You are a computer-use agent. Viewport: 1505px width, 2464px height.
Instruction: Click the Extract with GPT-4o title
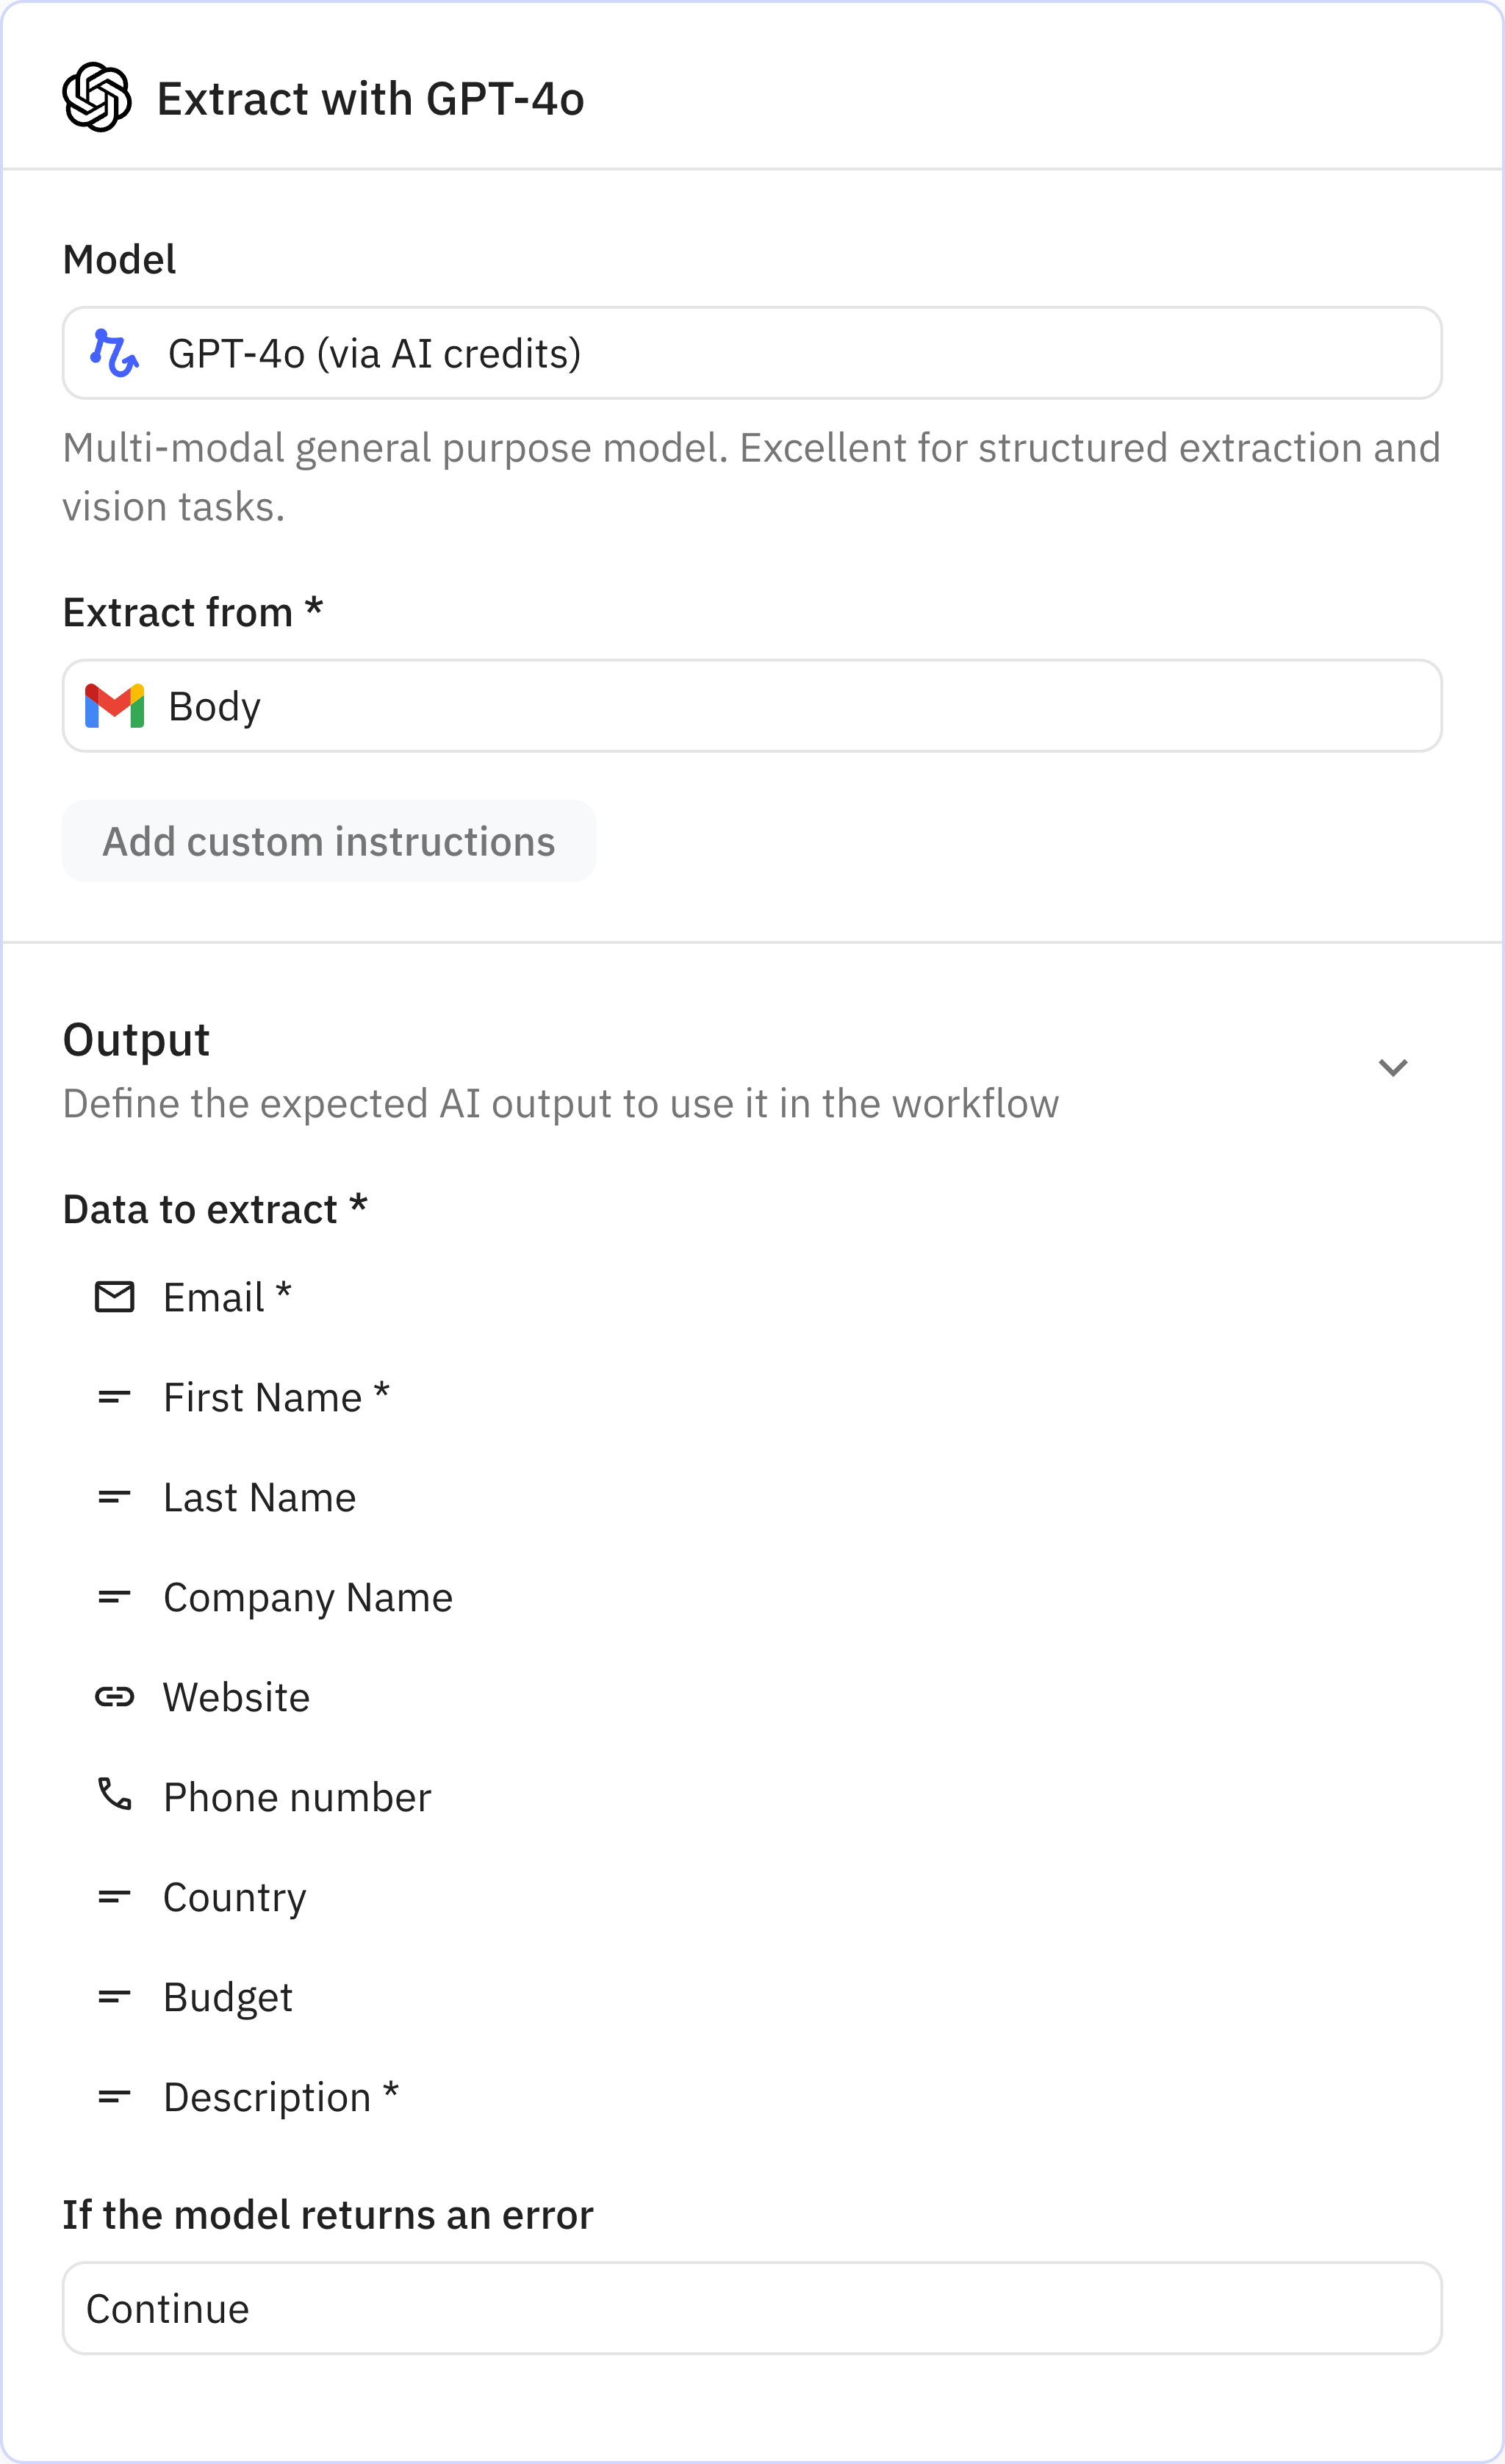tap(370, 99)
